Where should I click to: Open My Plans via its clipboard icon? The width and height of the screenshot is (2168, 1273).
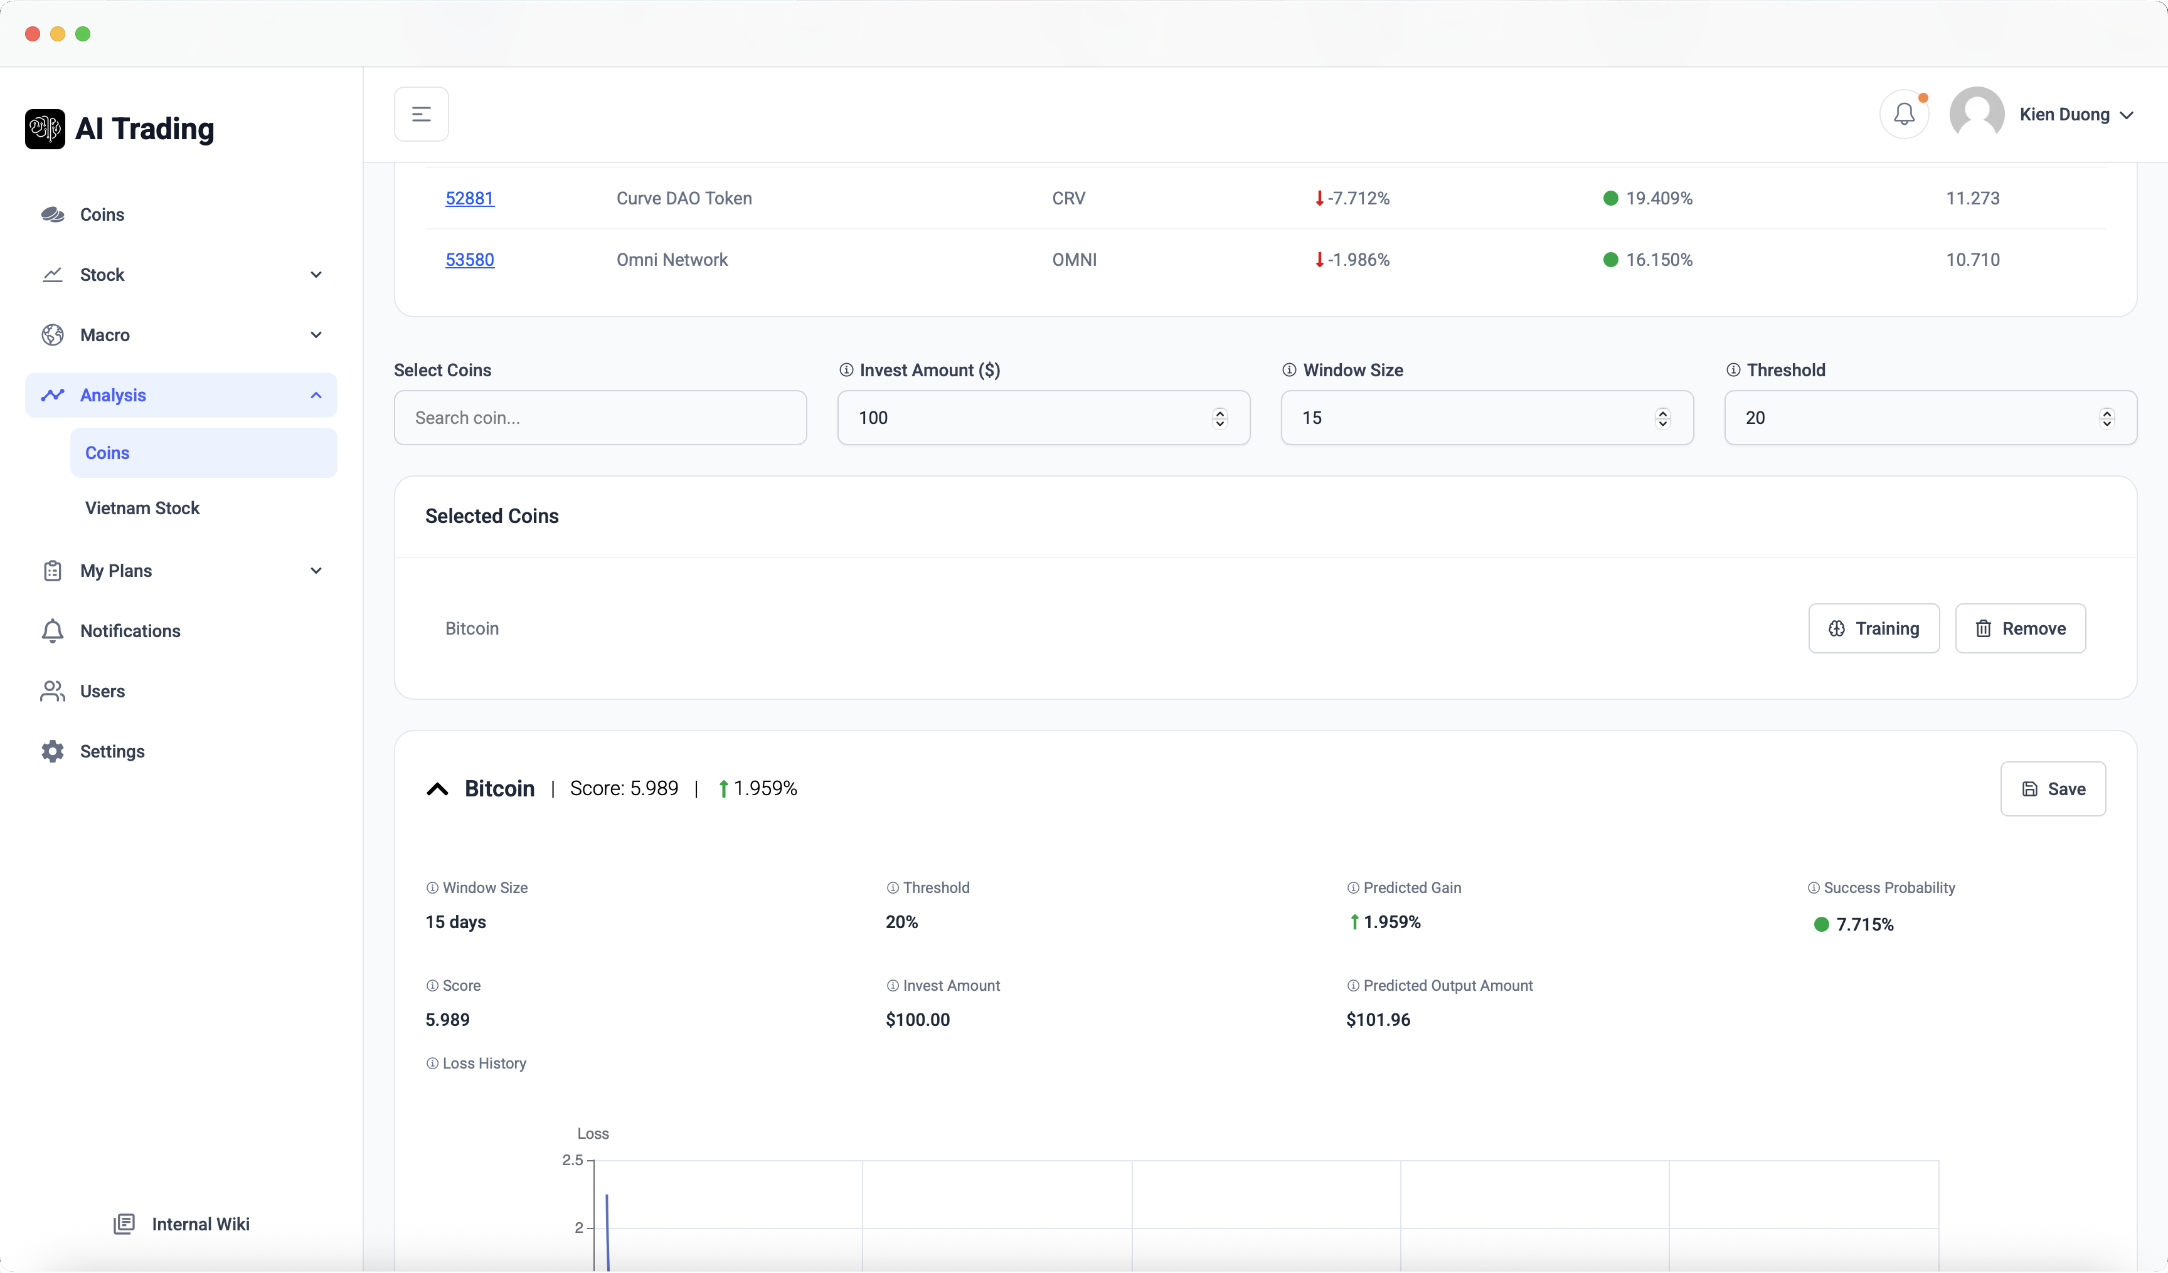click(x=53, y=570)
